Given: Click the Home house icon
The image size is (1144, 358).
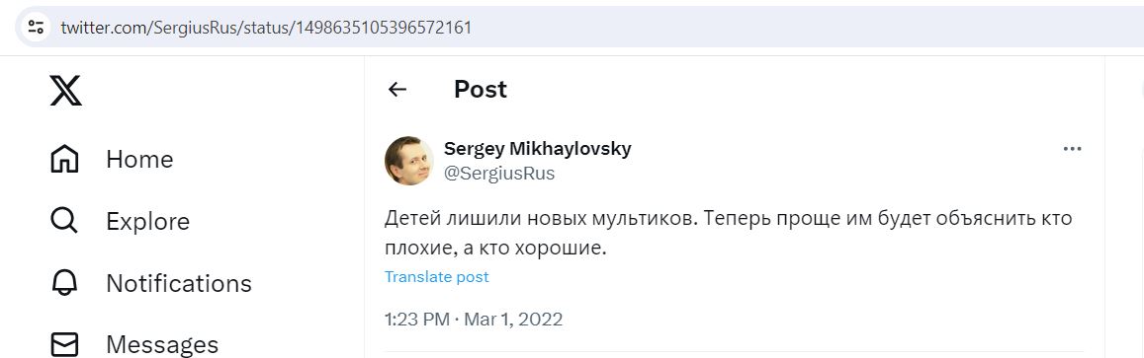Looking at the screenshot, I should [x=64, y=160].
